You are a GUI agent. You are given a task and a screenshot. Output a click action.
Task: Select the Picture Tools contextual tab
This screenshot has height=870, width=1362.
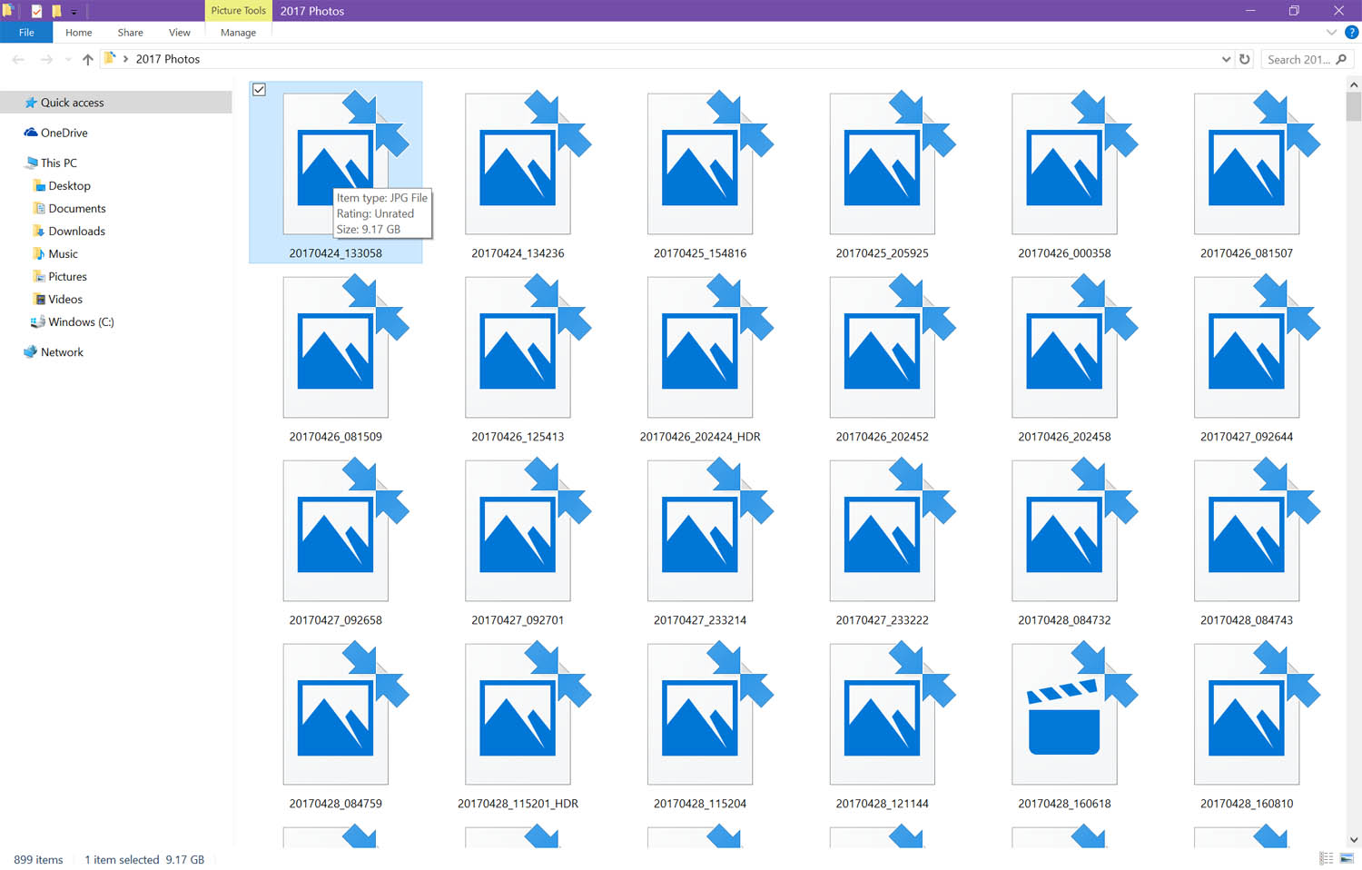(238, 11)
